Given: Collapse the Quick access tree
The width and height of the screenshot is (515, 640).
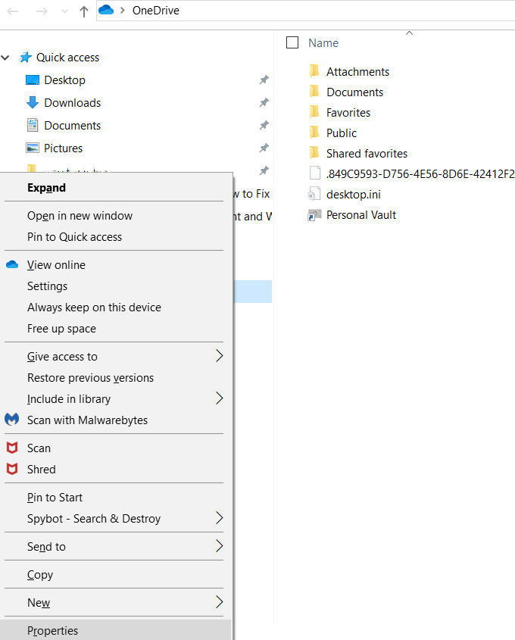Looking at the screenshot, I should (6, 58).
